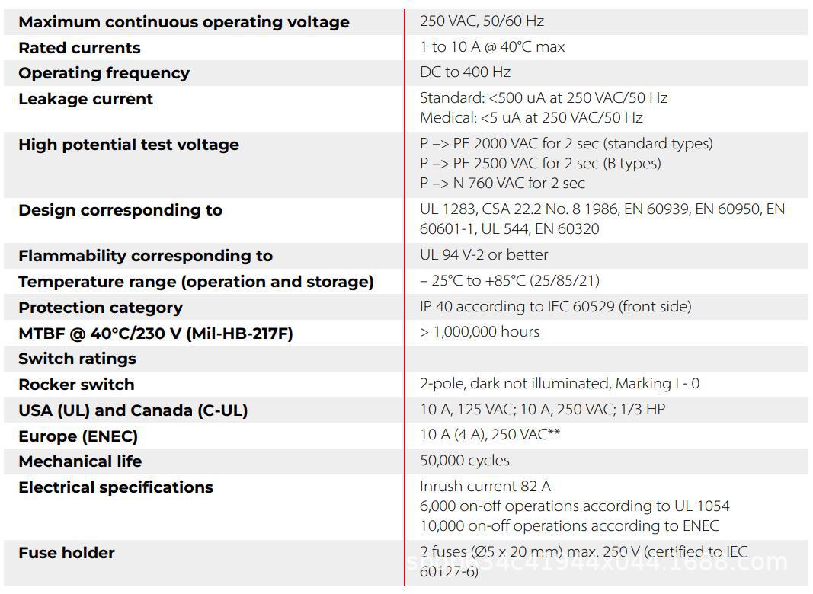Click the "250 VAC, 50/60 Hz" value
This screenshot has width=813, height=594.
point(482,21)
